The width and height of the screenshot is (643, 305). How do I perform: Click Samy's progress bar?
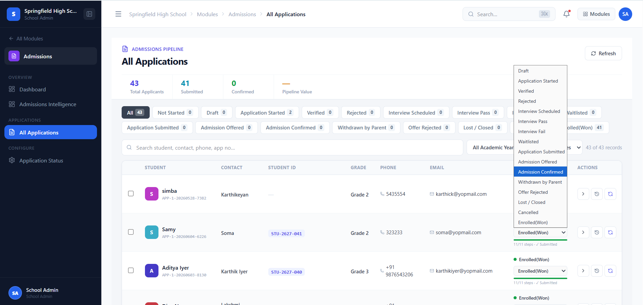(540, 240)
